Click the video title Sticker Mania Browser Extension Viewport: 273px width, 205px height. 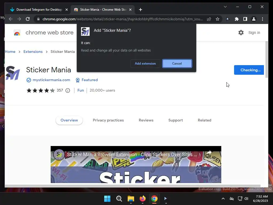[x=132, y=155]
